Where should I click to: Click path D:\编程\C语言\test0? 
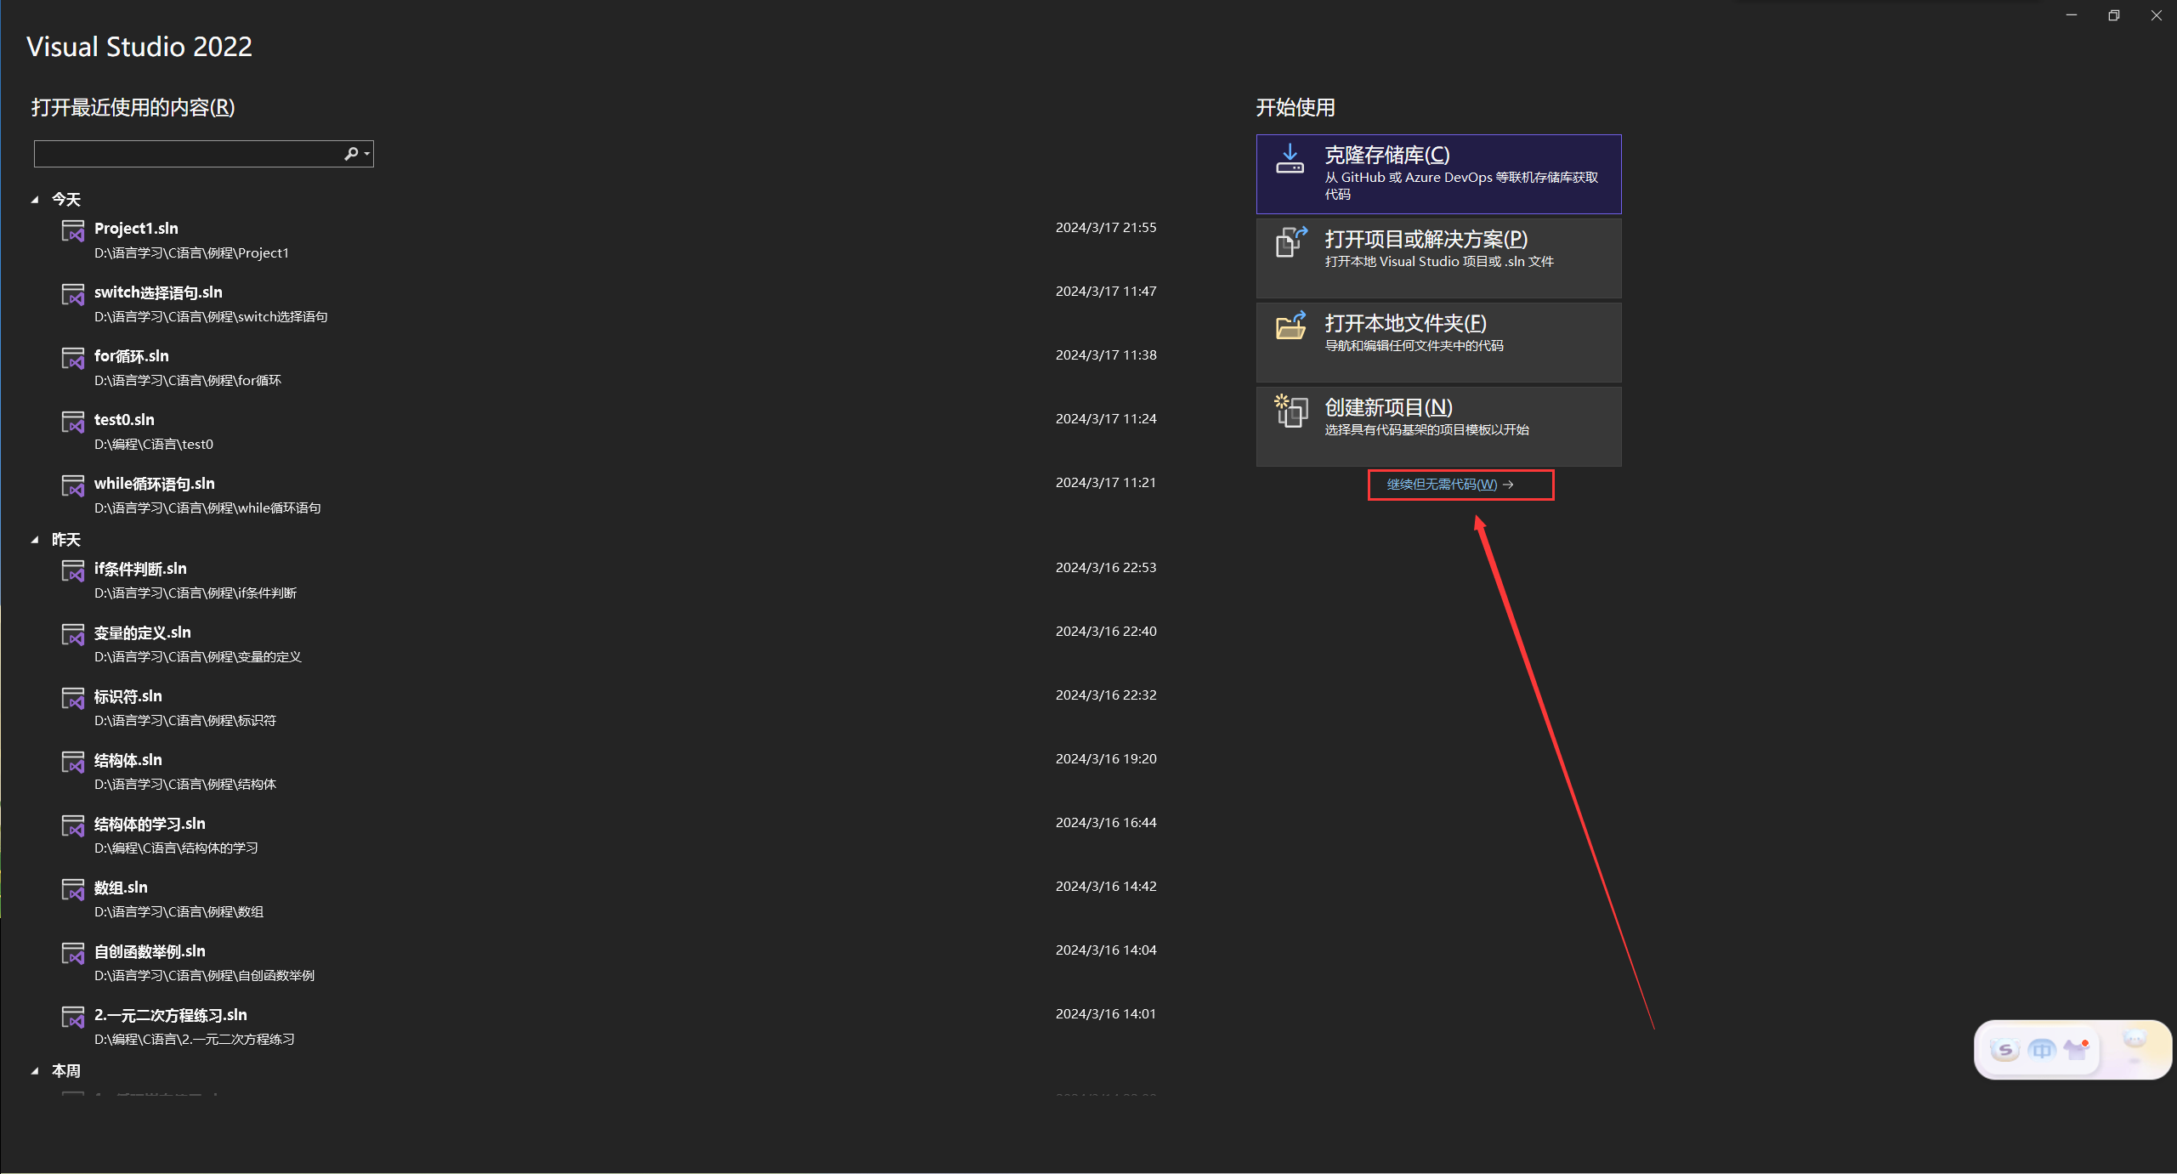(x=154, y=445)
